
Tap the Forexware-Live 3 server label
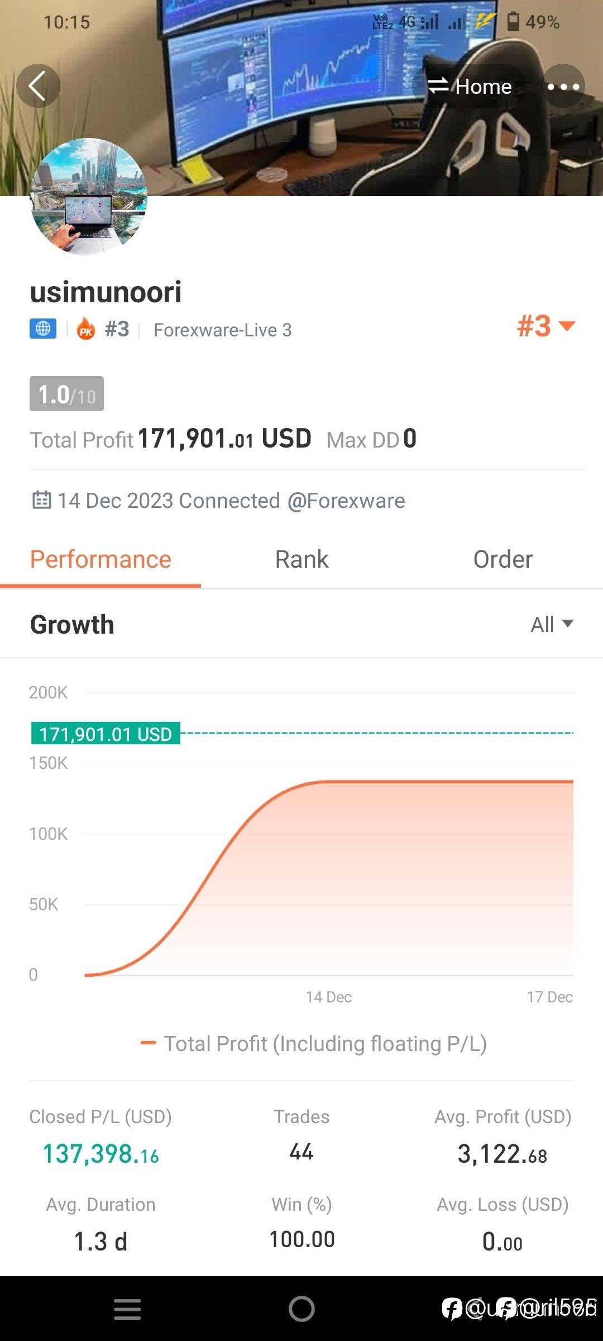(222, 330)
